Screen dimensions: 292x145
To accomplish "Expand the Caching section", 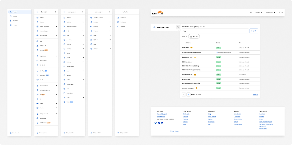I will pos(83,62).
